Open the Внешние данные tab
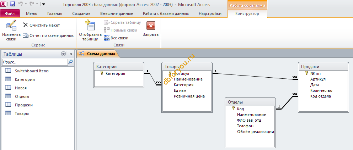The image size is (353, 150). point(116,13)
